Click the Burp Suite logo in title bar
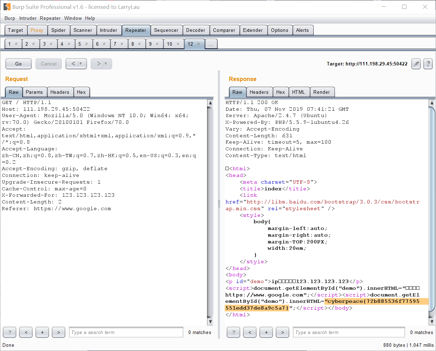 point(7,7)
